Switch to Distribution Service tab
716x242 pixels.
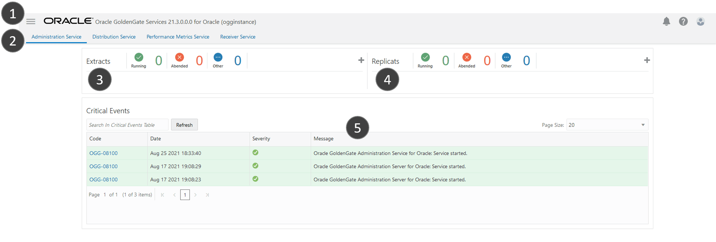pyautogui.click(x=114, y=37)
